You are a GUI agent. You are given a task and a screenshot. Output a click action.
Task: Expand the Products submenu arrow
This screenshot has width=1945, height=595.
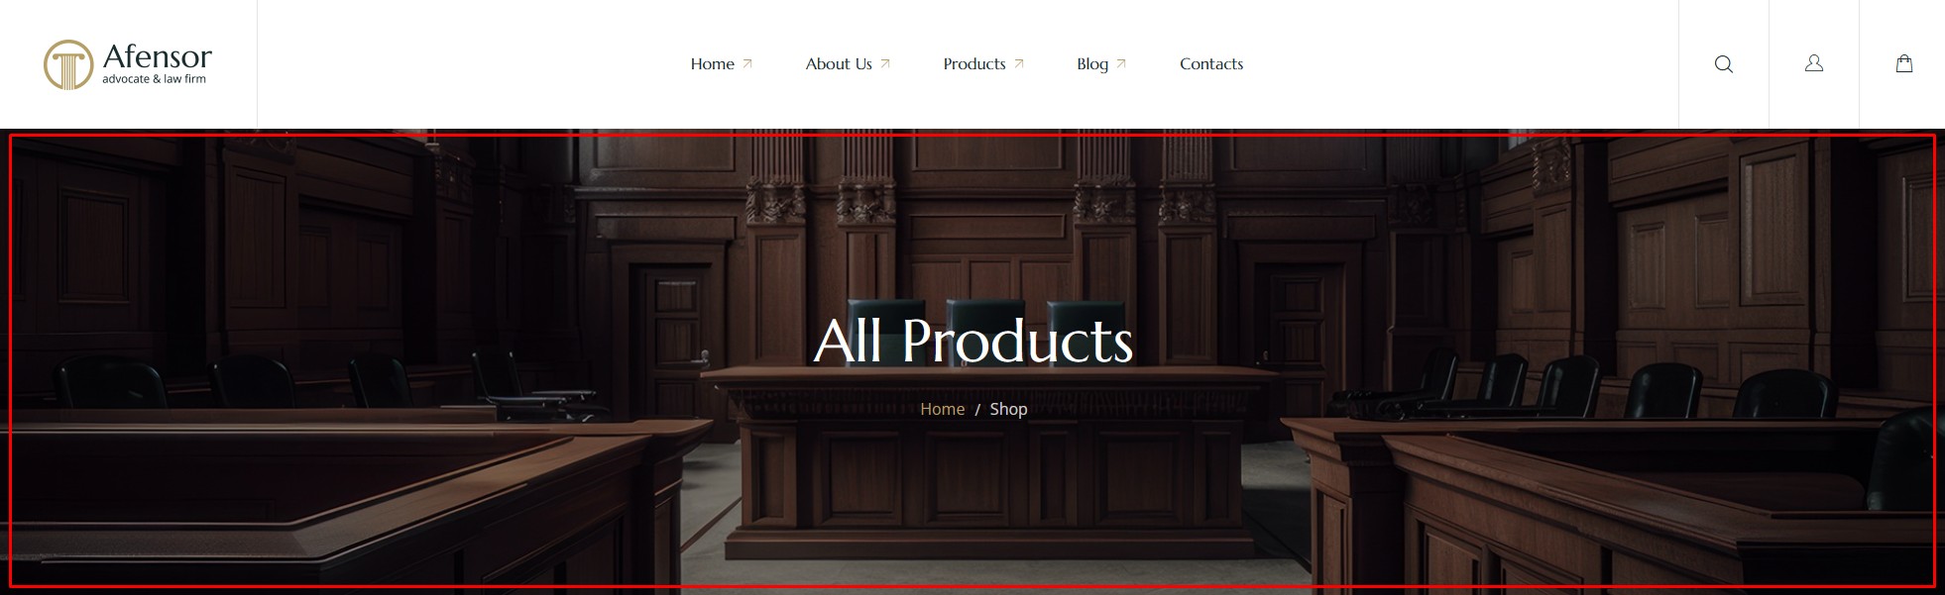click(x=1019, y=63)
